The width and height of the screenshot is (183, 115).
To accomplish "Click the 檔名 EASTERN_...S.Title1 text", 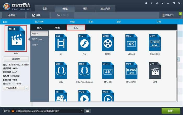I will (x=16, y=65).
